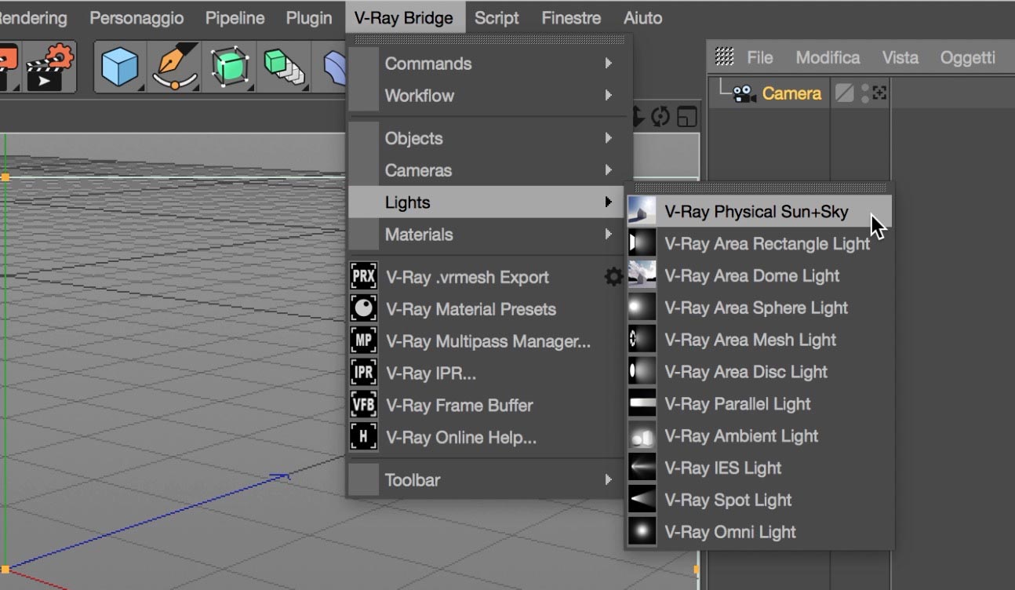Click the Multipass Manager MP icon
Image resolution: width=1015 pixels, height=590 pixels.
pyautogui.click(x=364, y=341)
